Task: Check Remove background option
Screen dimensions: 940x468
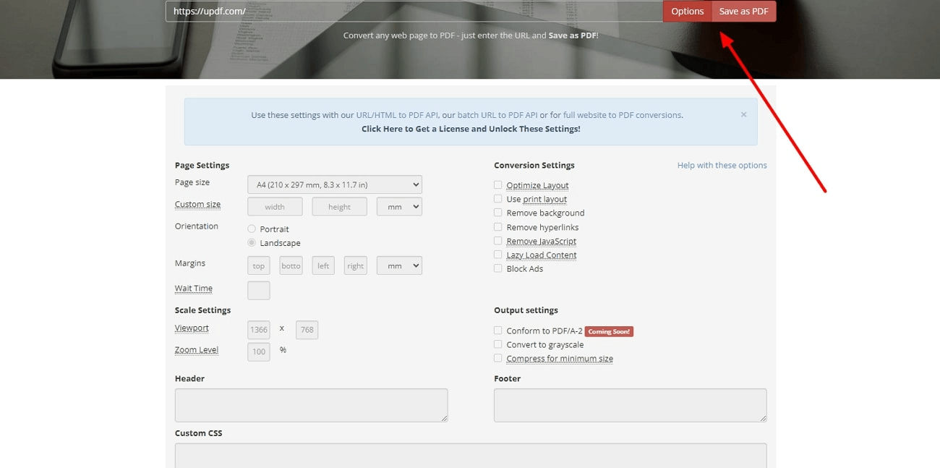Action: coord(497,213)
